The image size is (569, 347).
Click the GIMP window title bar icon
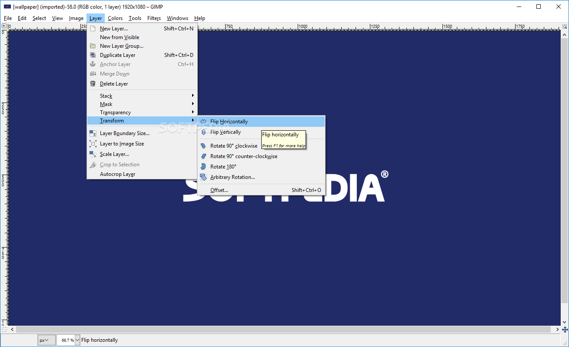click(7, 7)
